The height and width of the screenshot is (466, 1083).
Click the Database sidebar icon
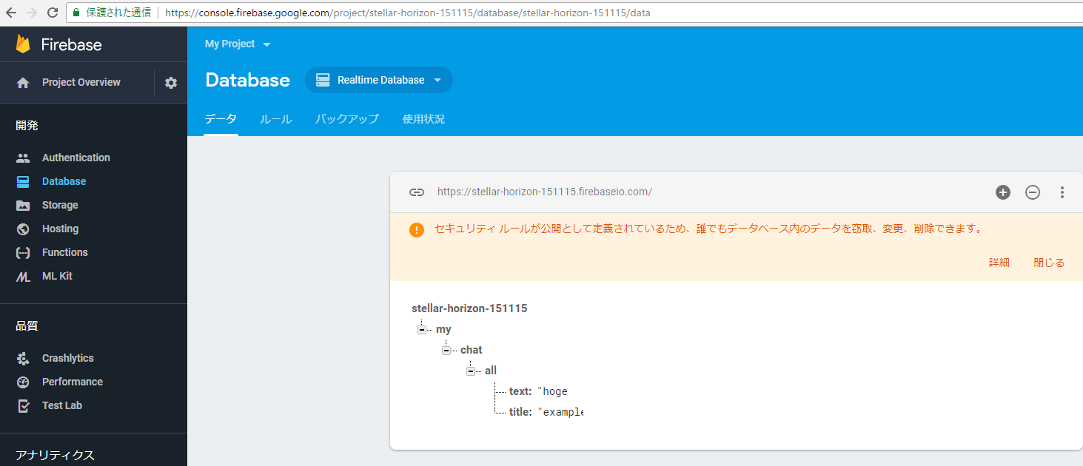[x=23, y=181]
